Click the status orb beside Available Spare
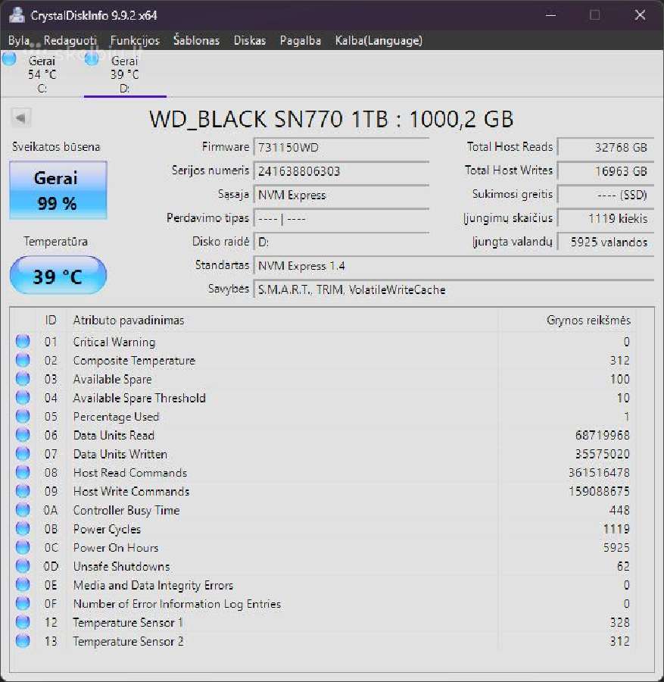Image resolution: width=664 pixels, height=682 pixels. point(23,379)
